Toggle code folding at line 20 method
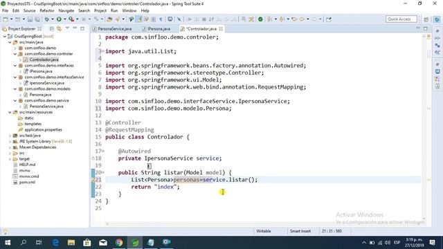 [x=103, y=172]
